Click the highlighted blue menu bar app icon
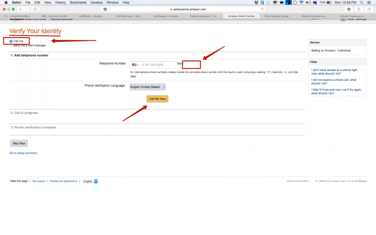This screenshot has width=376, height=235. tap(289, 2)
